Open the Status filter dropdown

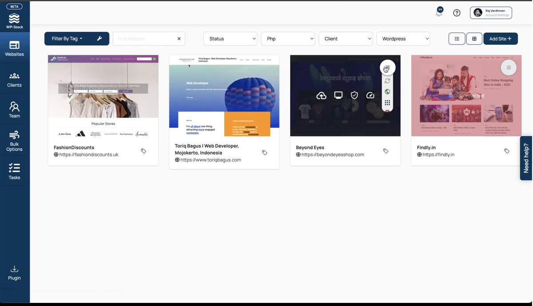(230, 39)
